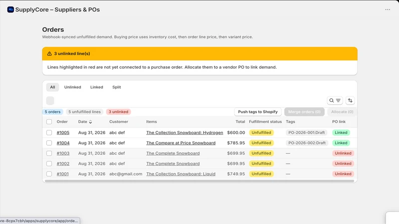
Task: Click the 3 unlinked line(s) banner title
Action: pos(72,54)
